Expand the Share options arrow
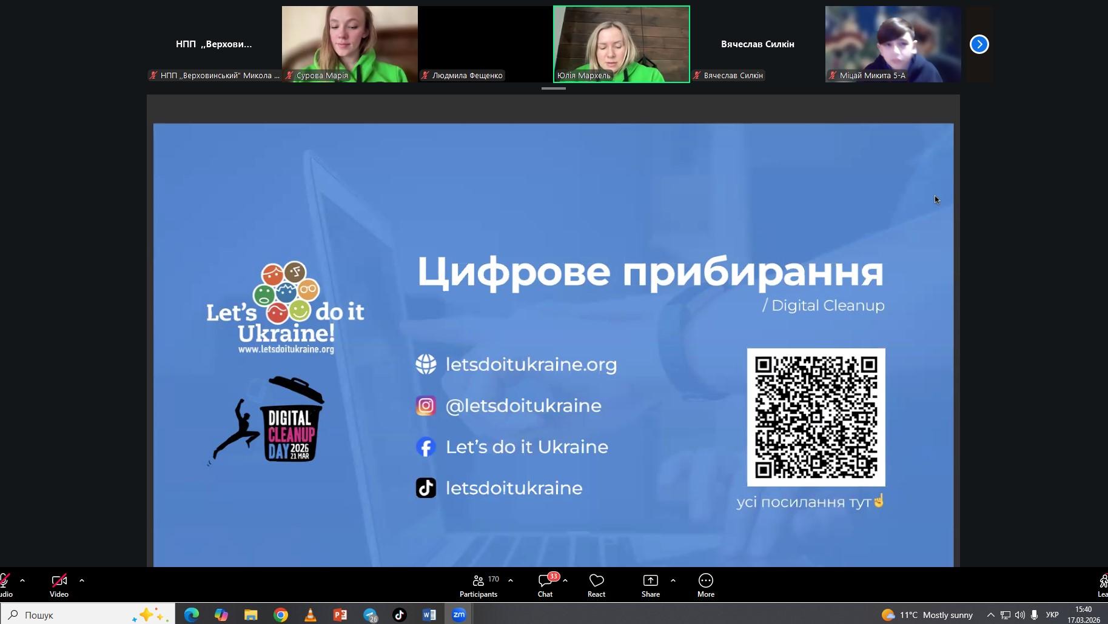Image resolution: width=1108 pixels, height=624 pixels. click(673, 580)
